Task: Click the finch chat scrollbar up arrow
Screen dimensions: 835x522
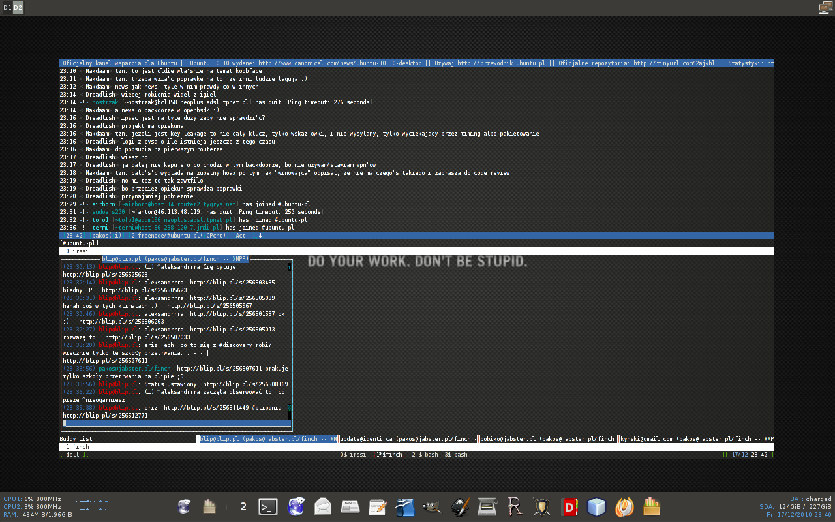Action: click(289, 266)
